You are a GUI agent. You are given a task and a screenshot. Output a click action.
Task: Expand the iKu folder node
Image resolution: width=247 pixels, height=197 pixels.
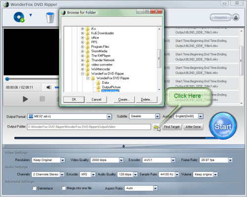click(82, 29)
